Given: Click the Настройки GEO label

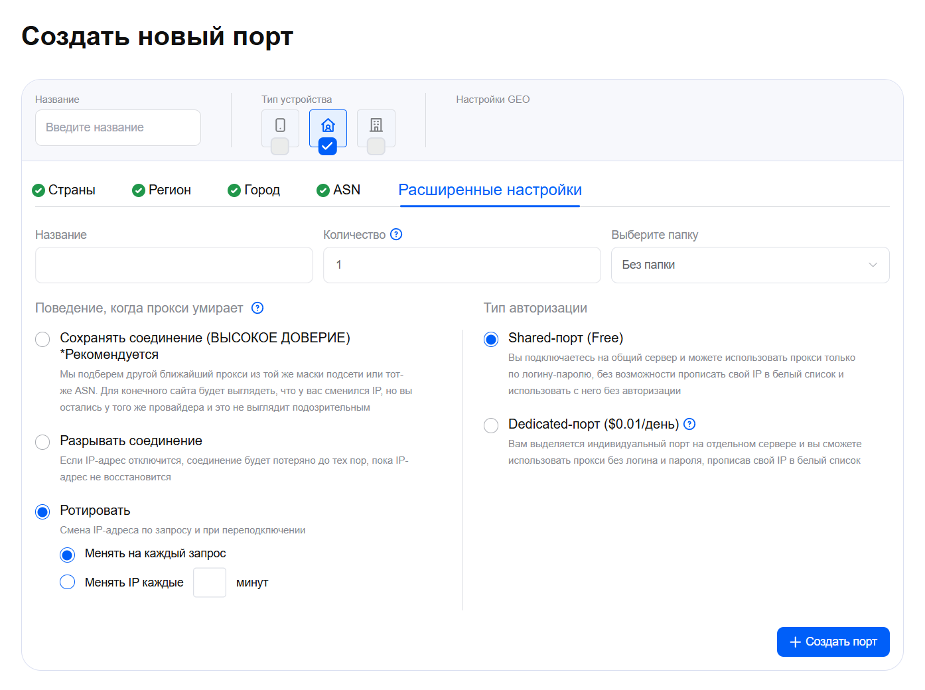Looking at the screenshot, I should 493,100.
